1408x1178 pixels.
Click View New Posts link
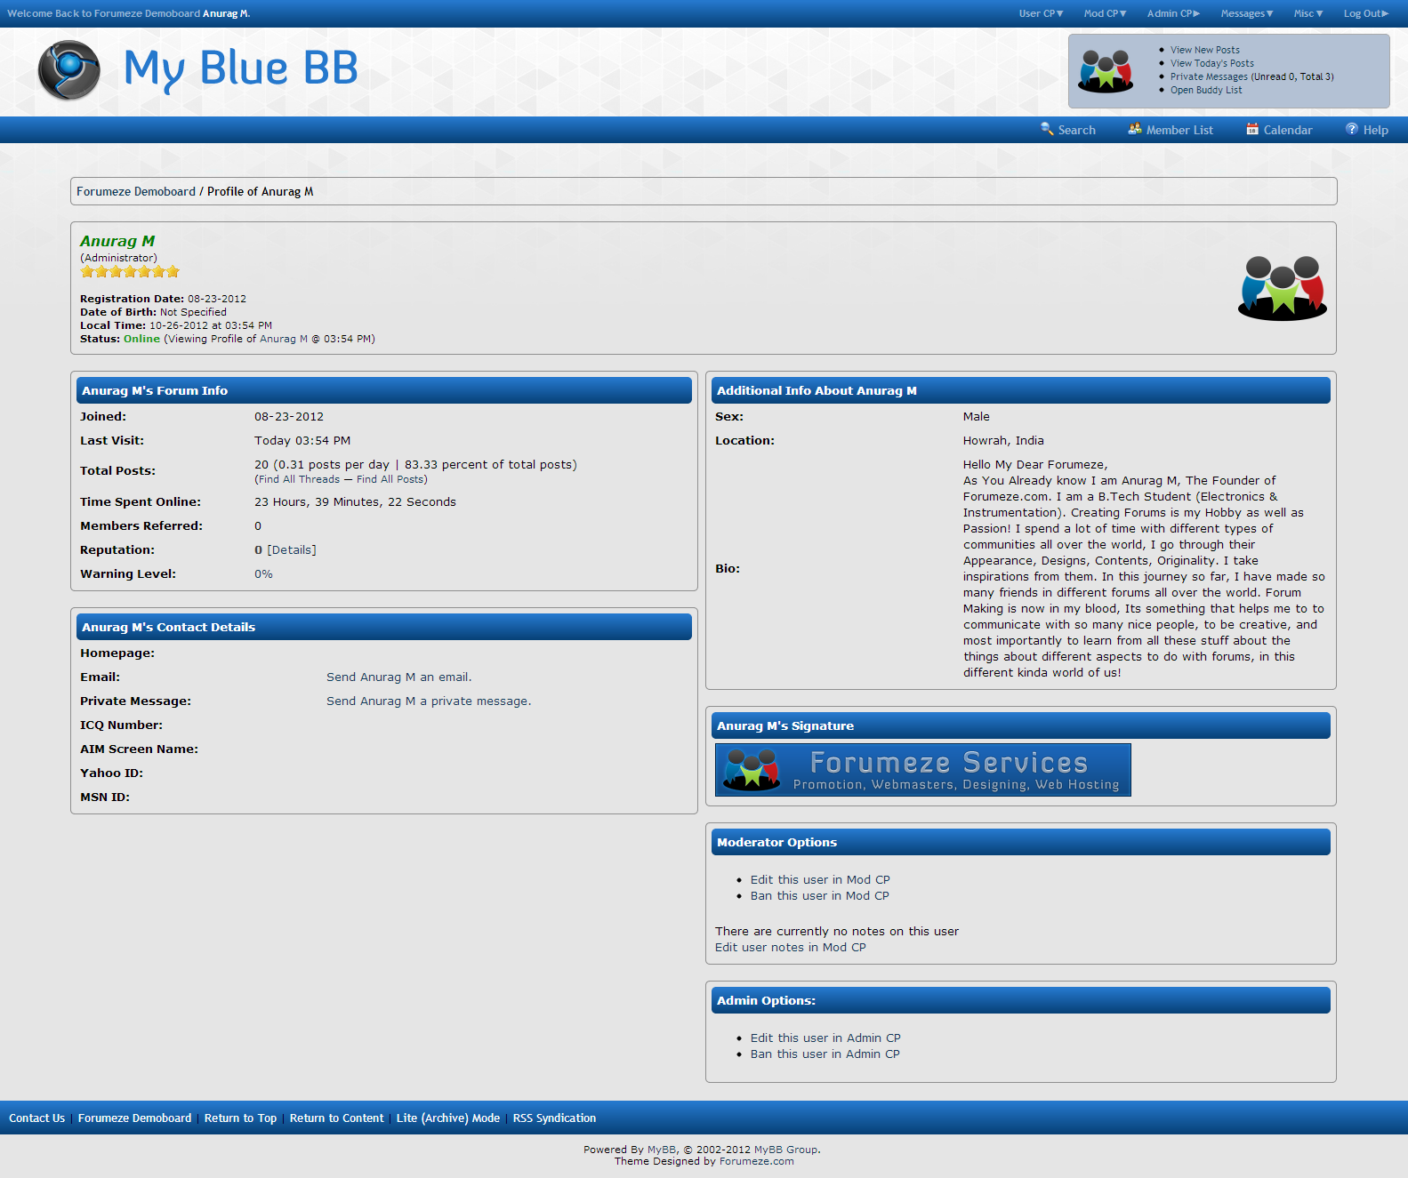(x=1205, y=50)
